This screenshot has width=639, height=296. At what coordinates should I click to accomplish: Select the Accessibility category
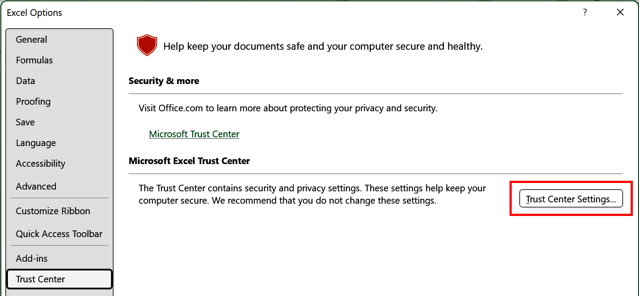[41, 163]
